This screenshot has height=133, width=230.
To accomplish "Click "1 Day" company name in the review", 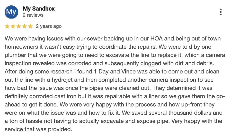I will [x=101, y=72].
